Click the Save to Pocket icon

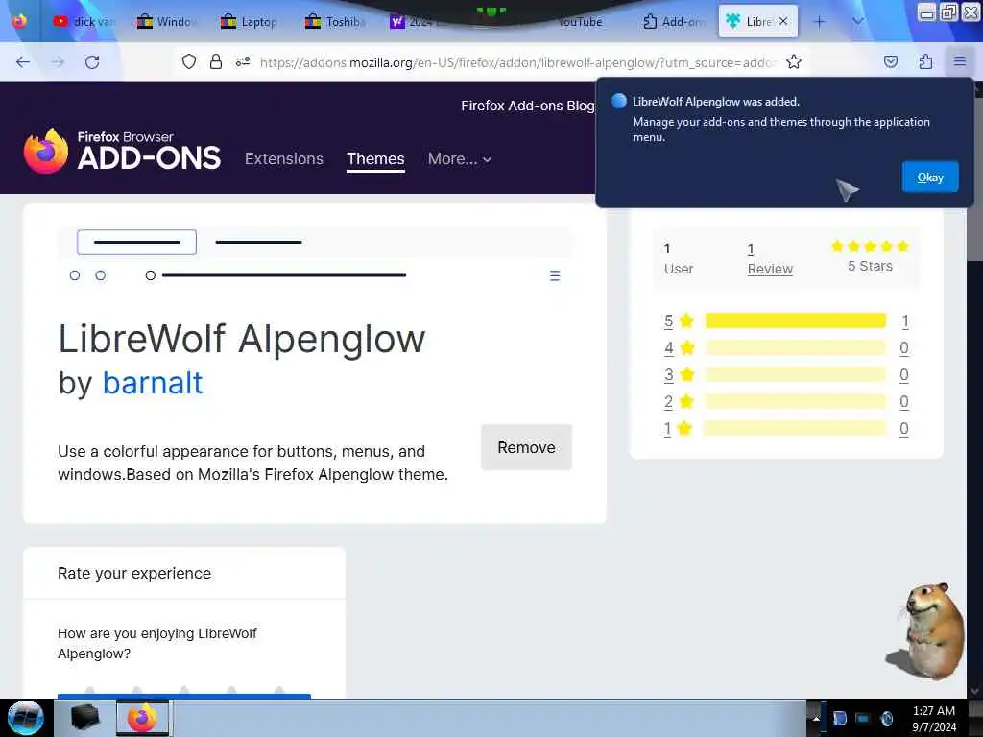pos(890,61)
